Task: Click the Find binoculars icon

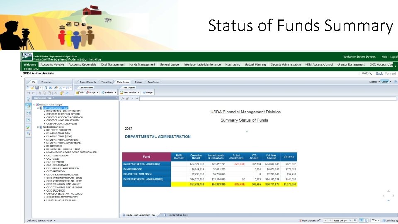Action: point(50,88)
